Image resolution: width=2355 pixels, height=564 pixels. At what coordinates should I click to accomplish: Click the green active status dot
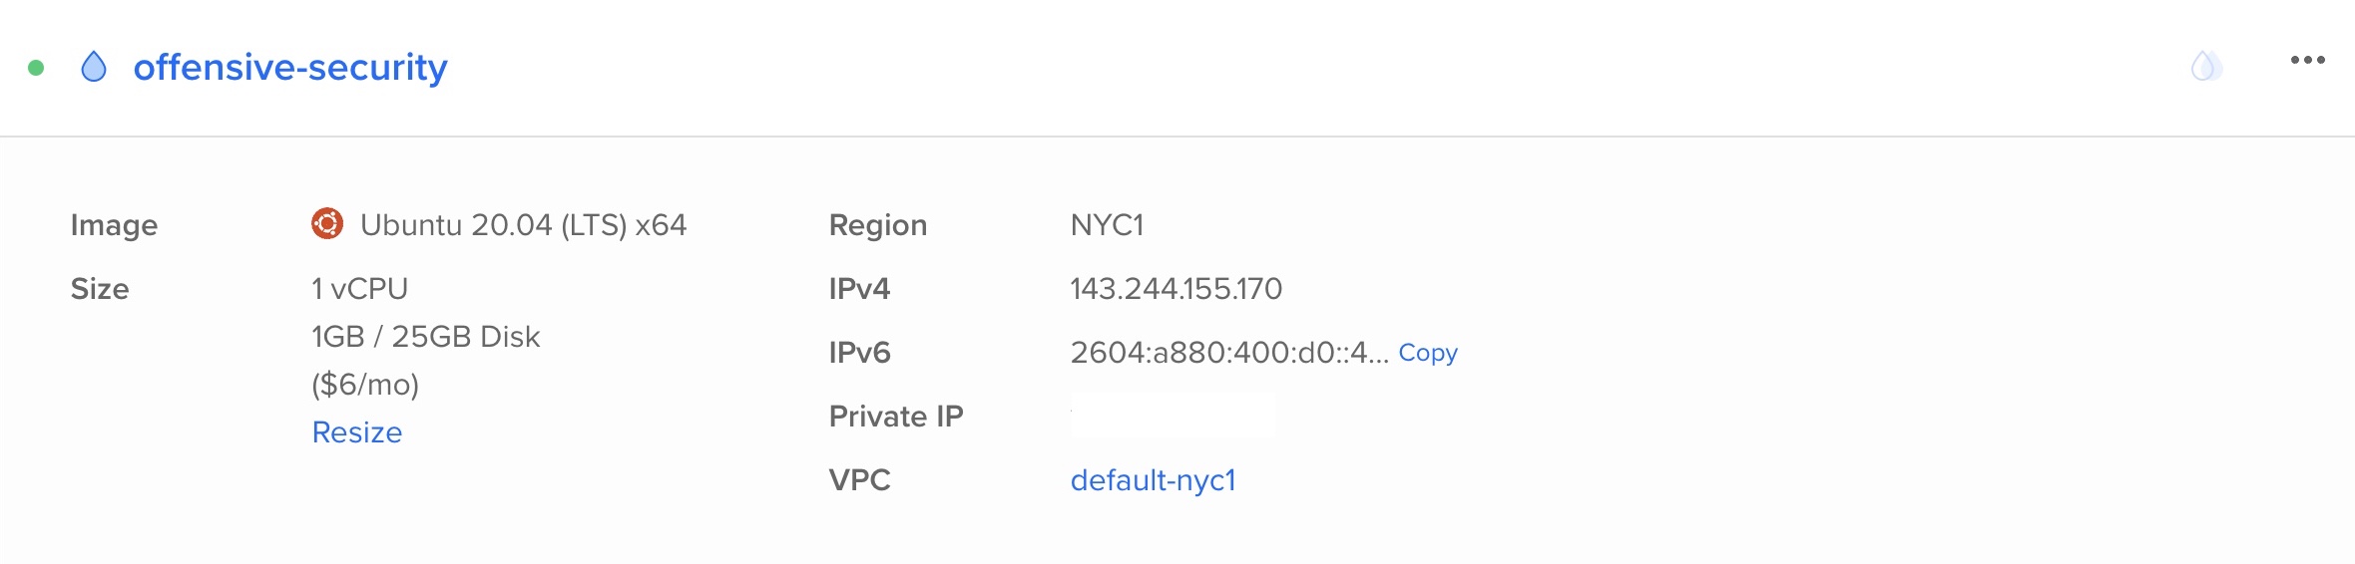click(36, 68)
